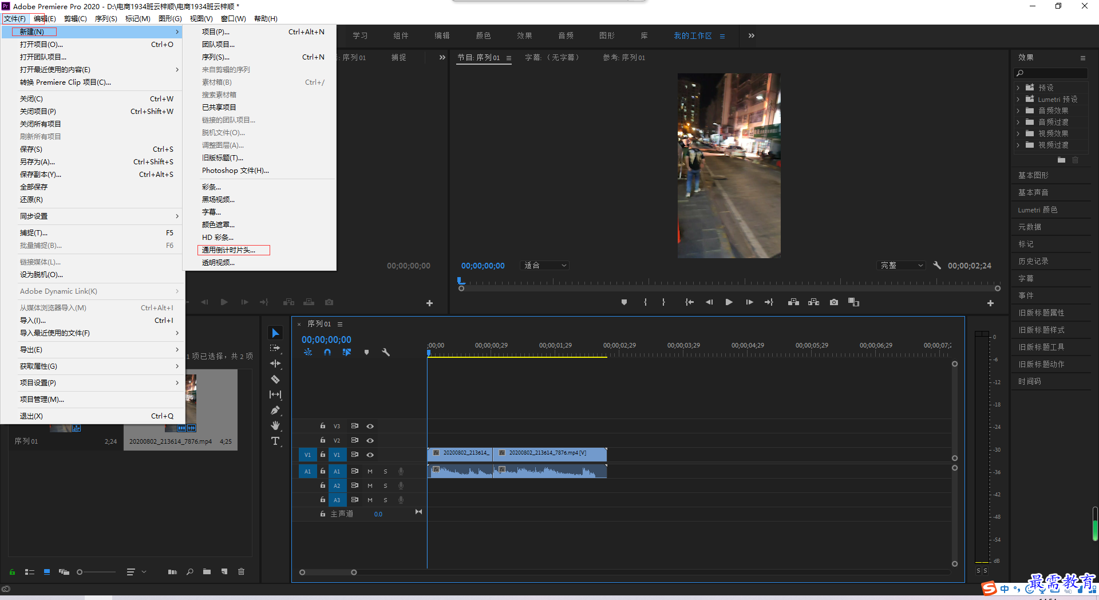Click the Lift button in Program monitor
1099x600 pixels.
coord(793,302)
